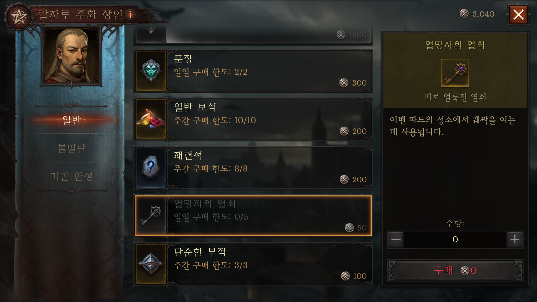Select the 열망자의 열쇠 key icon in list
Viewport: 537px width, 302px height.
[151, 216]
